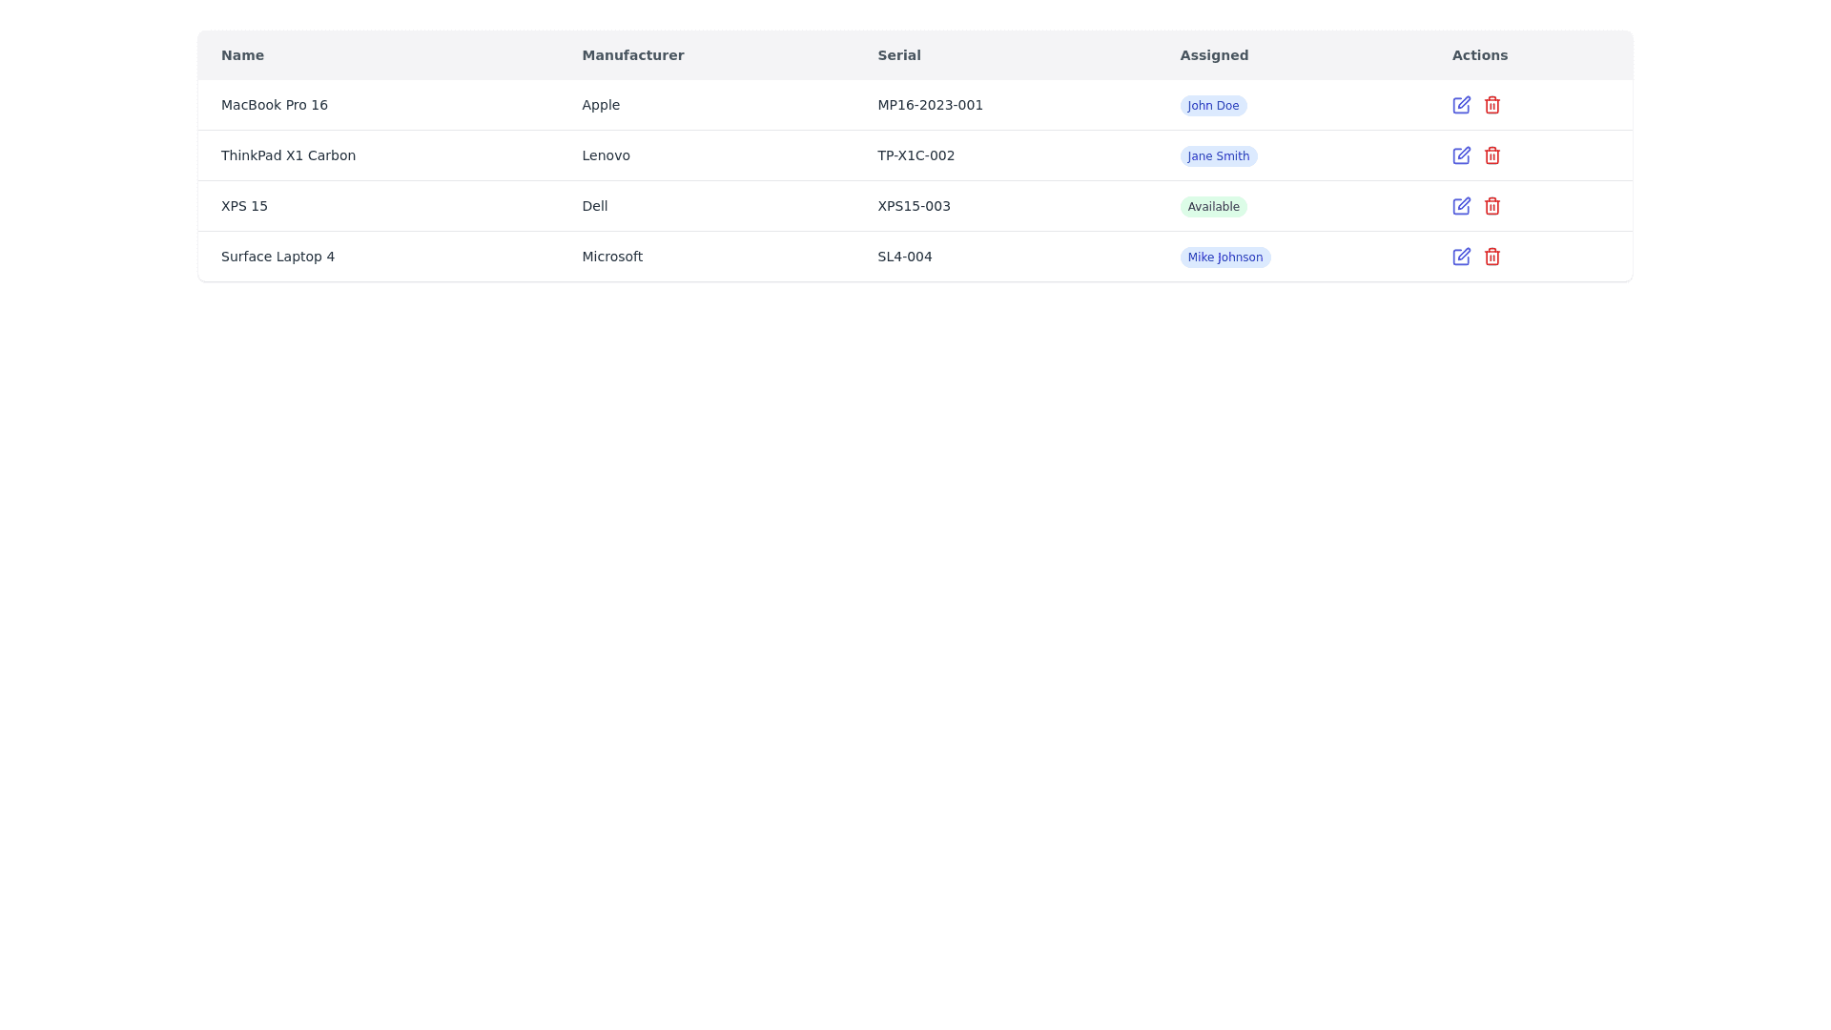Screen dimensions: 1831x1030
Task: Click the John Doe assignee badge
Action: (x=1212, y=106)
